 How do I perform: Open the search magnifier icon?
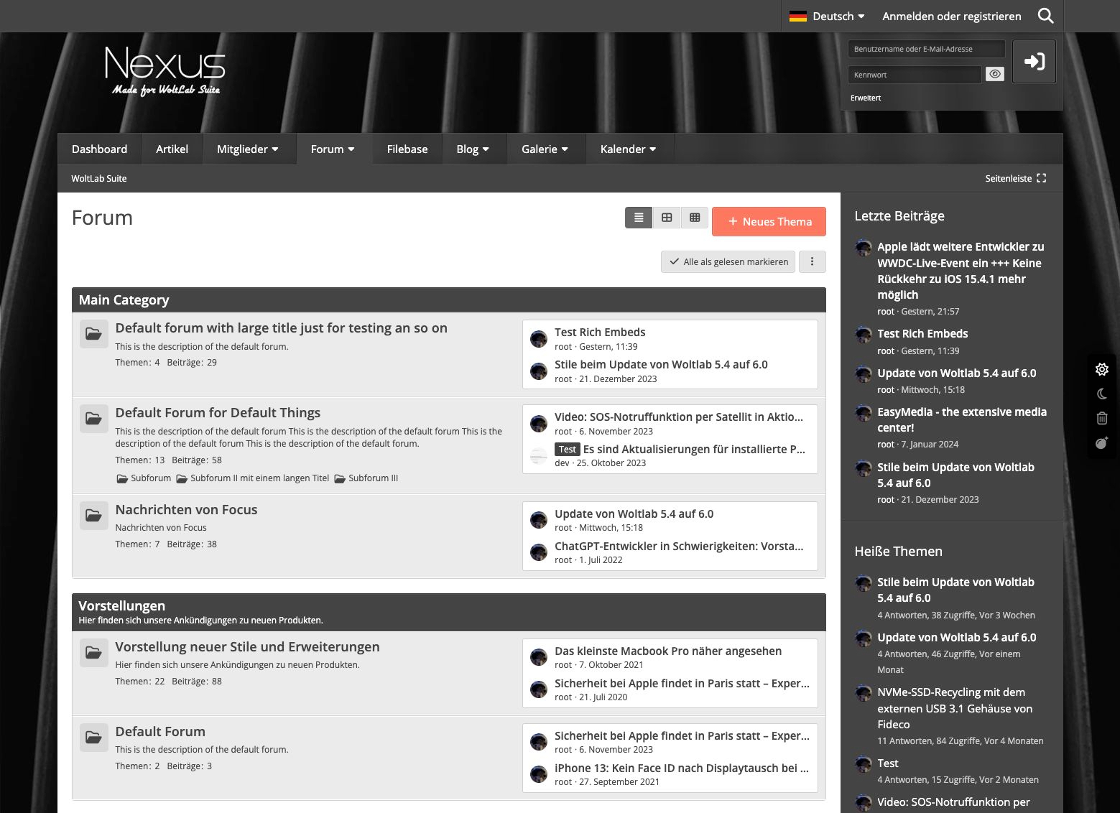1045,16
